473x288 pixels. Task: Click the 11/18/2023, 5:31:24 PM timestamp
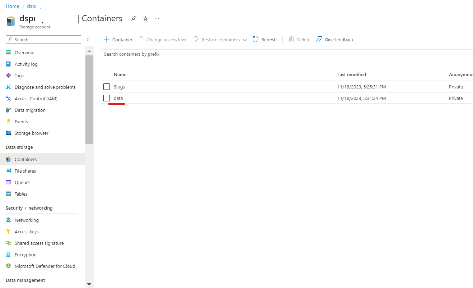click(x=362, y=98)
